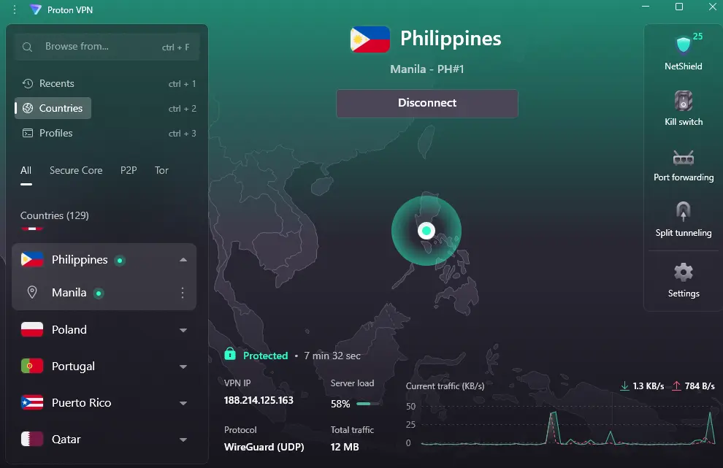Select Portugal in the country list
Viewport: 723px width, 468px height.
coord(104,366)
